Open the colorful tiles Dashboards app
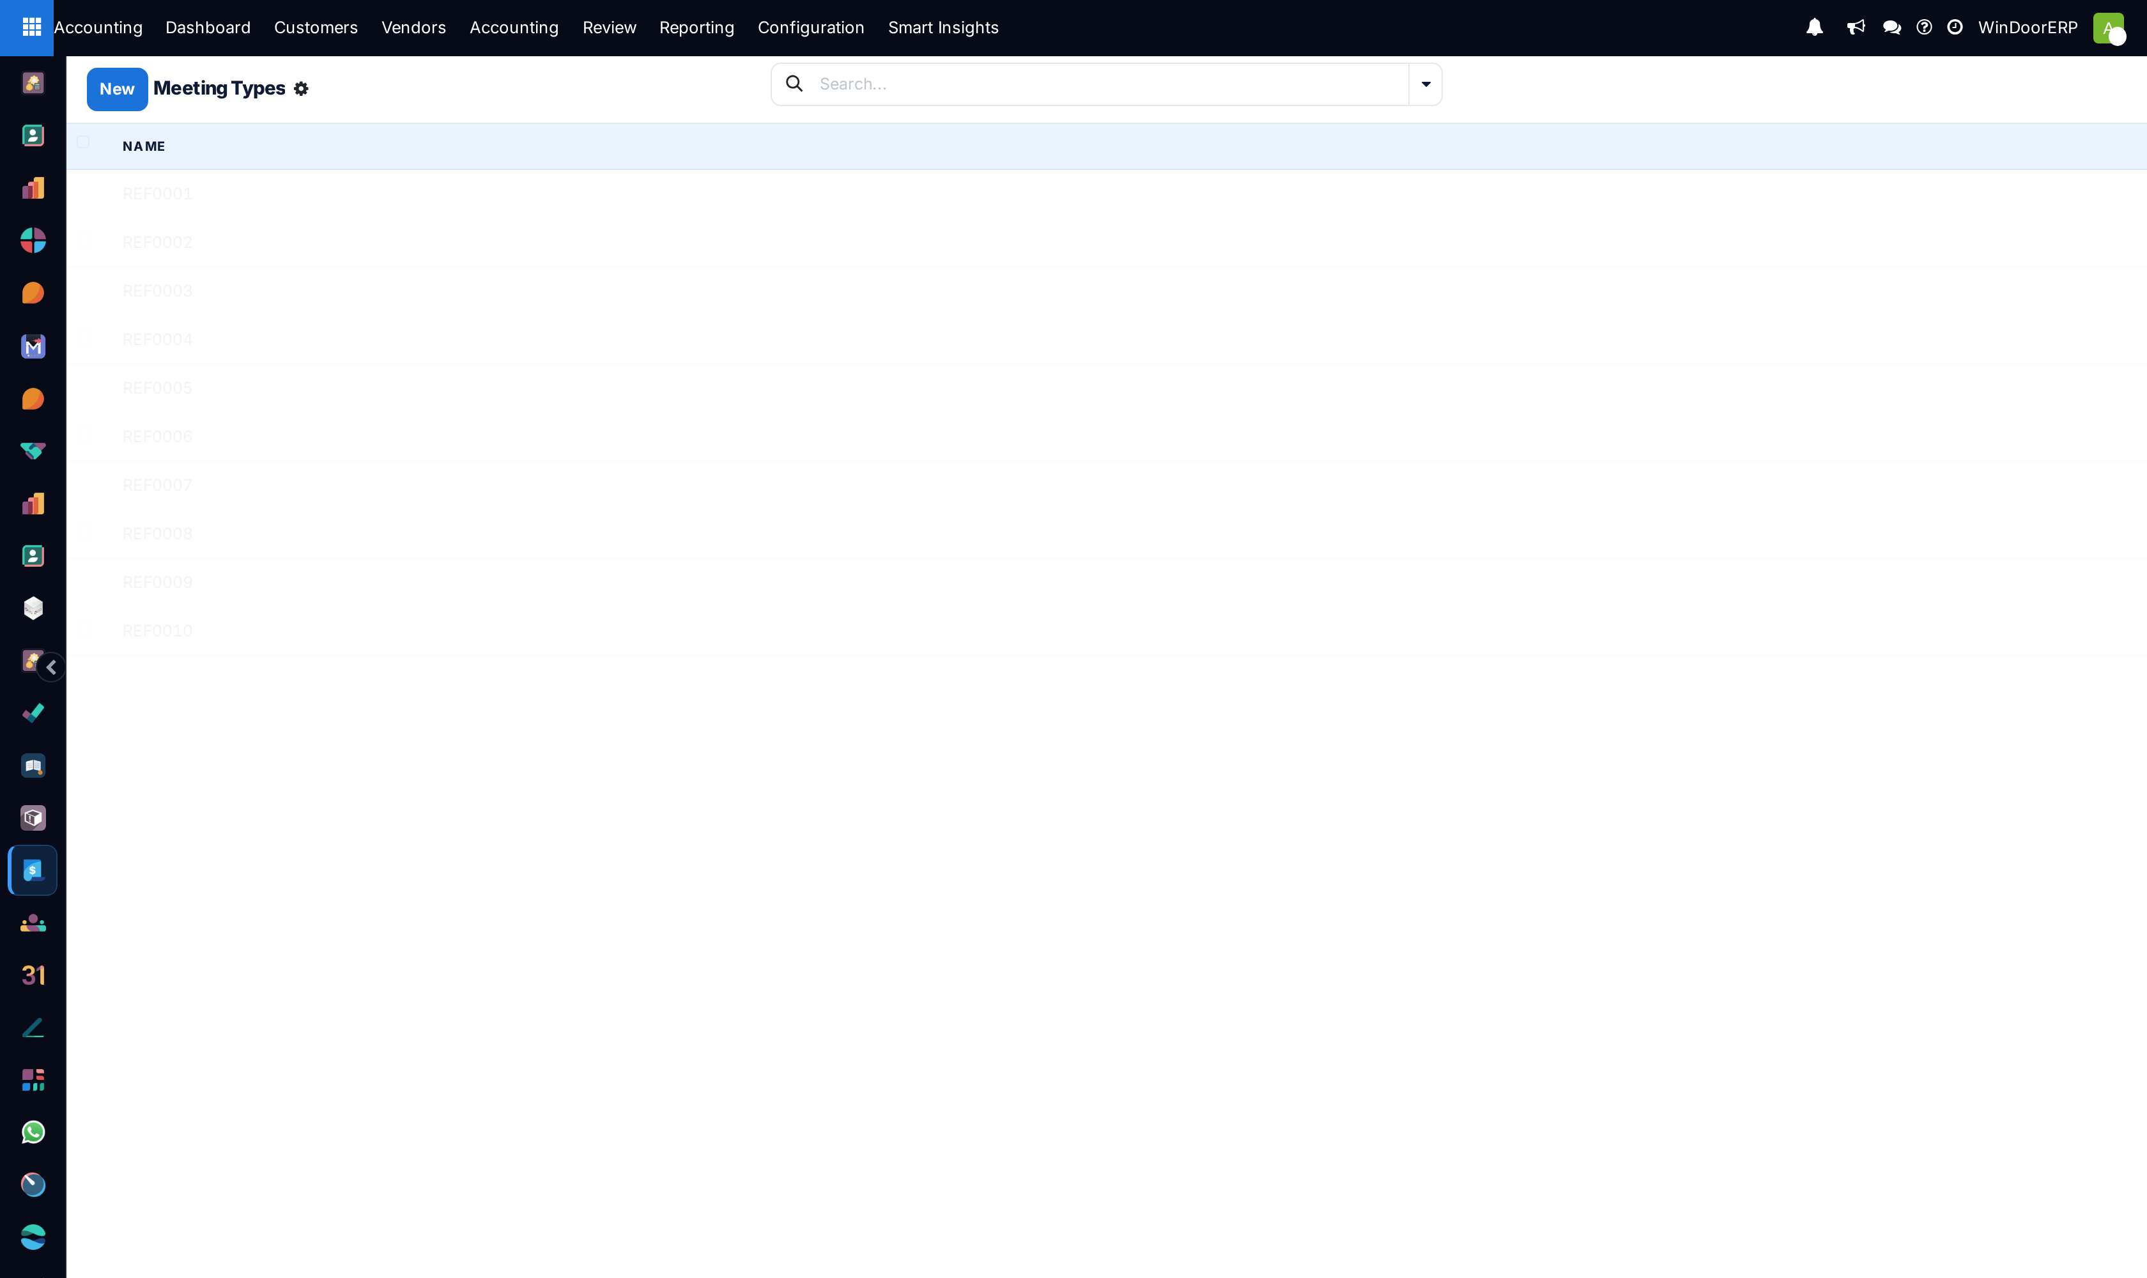Image resolution: width=2147 pixels, height=1278 pixels. pyautogui.click(x=33, y=1080)
